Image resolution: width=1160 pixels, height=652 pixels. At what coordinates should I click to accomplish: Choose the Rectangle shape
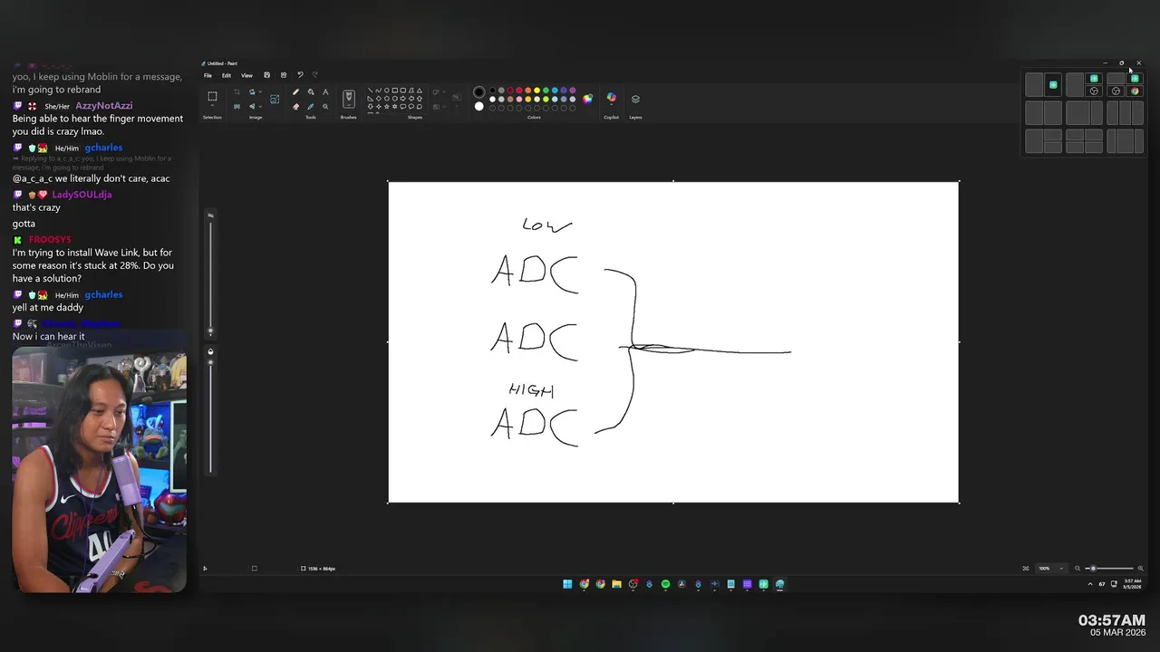click(x=395, y=91)
